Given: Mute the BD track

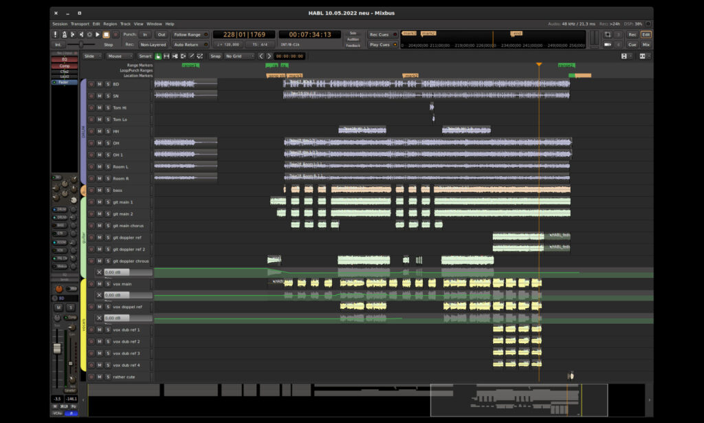Looking at the screenshot, I should 100,84.
